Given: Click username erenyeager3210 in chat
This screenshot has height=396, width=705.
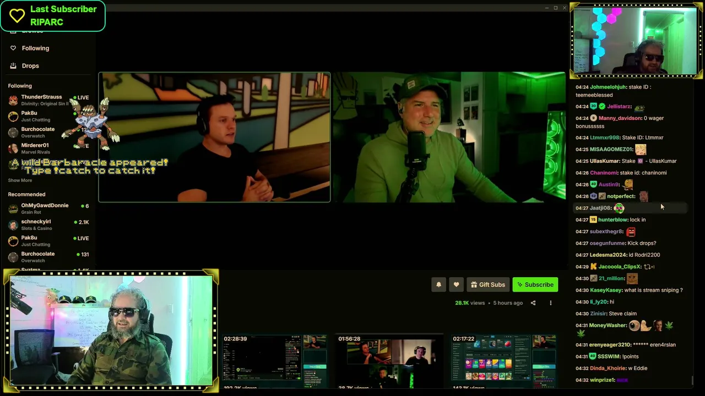Looking at the screenshot, I should point(610,345).
